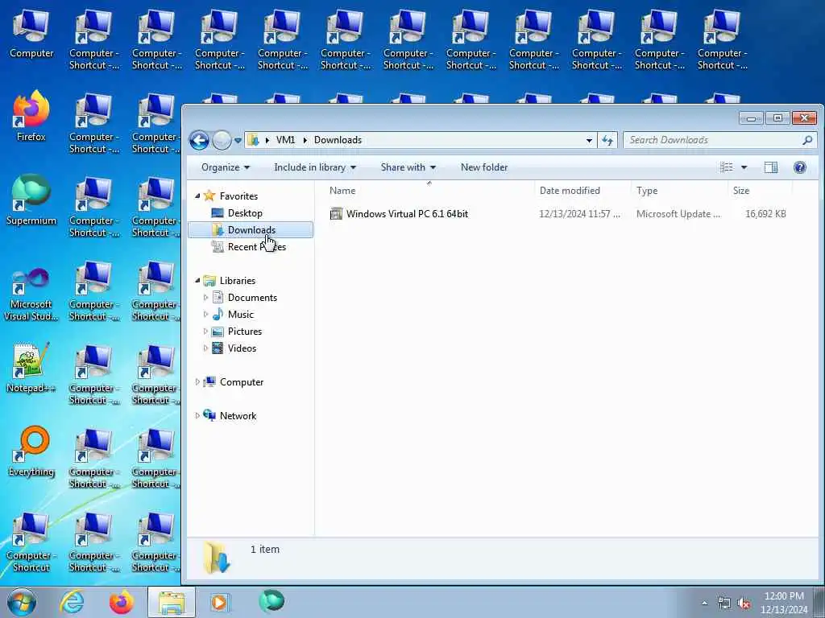Open the Organize menu
The image size is (825, 618).
coord(226,167)
